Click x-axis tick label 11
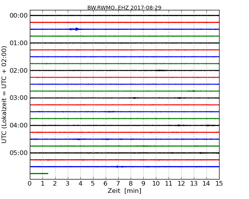The height and width of the screenshot is (199, 249). point(169,184)
